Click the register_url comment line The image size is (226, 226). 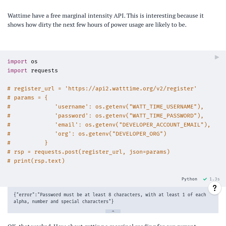click(102, 89)
